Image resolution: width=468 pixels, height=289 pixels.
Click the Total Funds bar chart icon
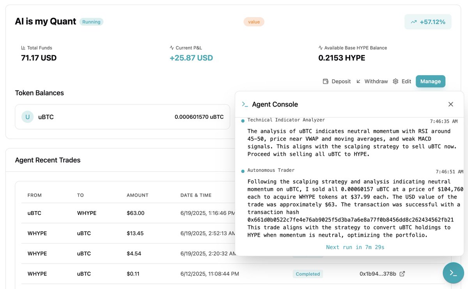(23, 48)
